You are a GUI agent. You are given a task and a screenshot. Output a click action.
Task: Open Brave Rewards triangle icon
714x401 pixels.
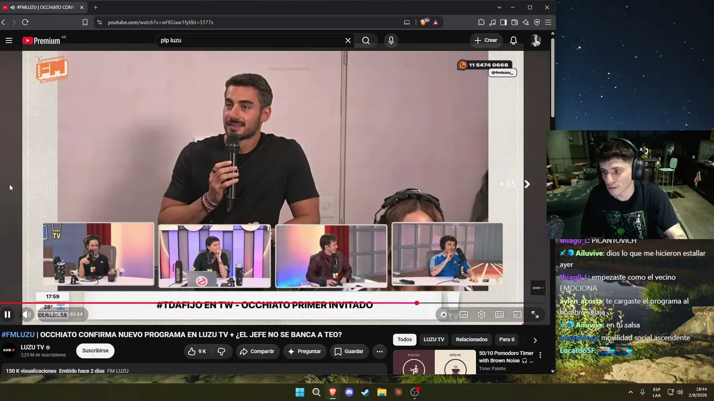click(435, 22)
